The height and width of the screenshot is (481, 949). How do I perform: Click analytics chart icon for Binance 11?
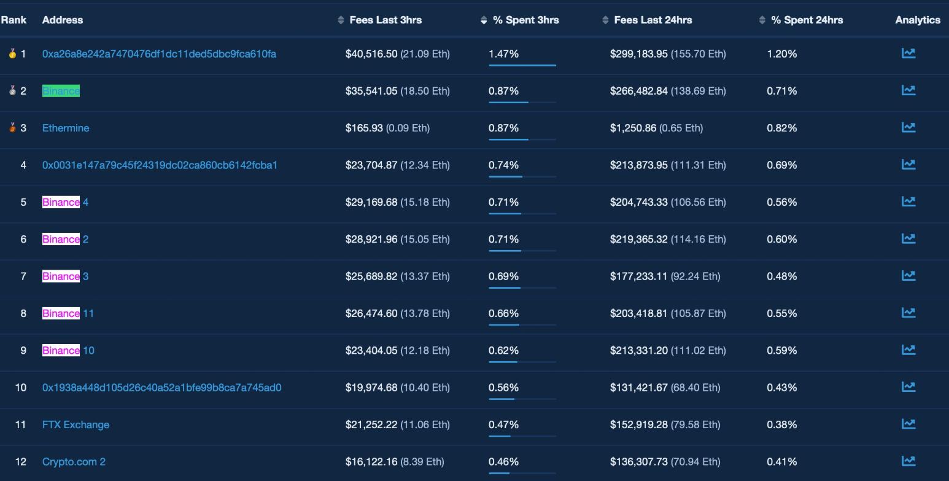(x=908, y=313)
